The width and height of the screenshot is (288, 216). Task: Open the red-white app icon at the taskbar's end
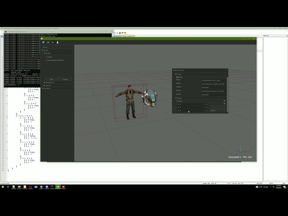(63, 187)
